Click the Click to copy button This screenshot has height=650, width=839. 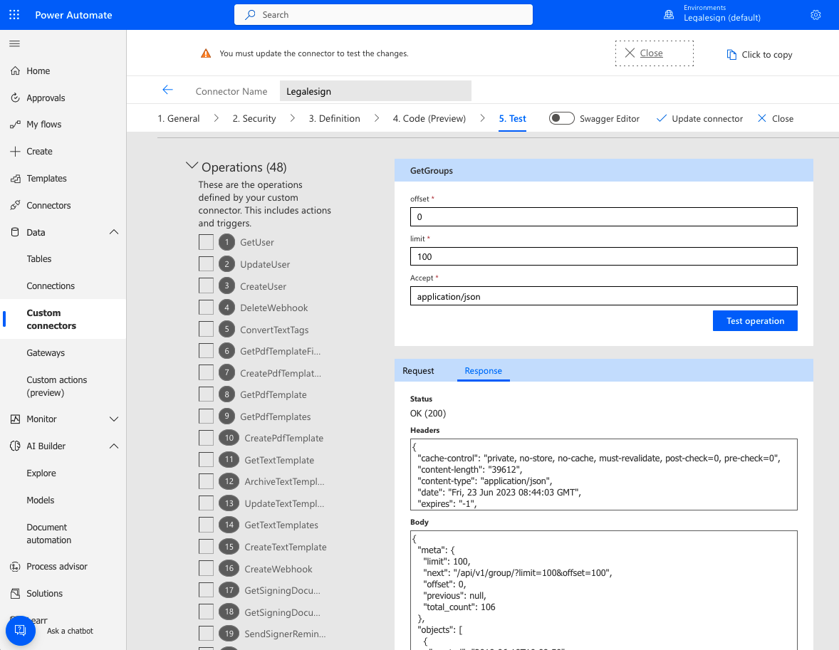coord(759,55)
